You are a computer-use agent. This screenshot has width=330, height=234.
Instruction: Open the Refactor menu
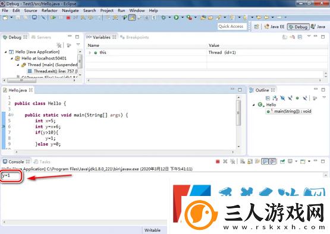point(49,11)
